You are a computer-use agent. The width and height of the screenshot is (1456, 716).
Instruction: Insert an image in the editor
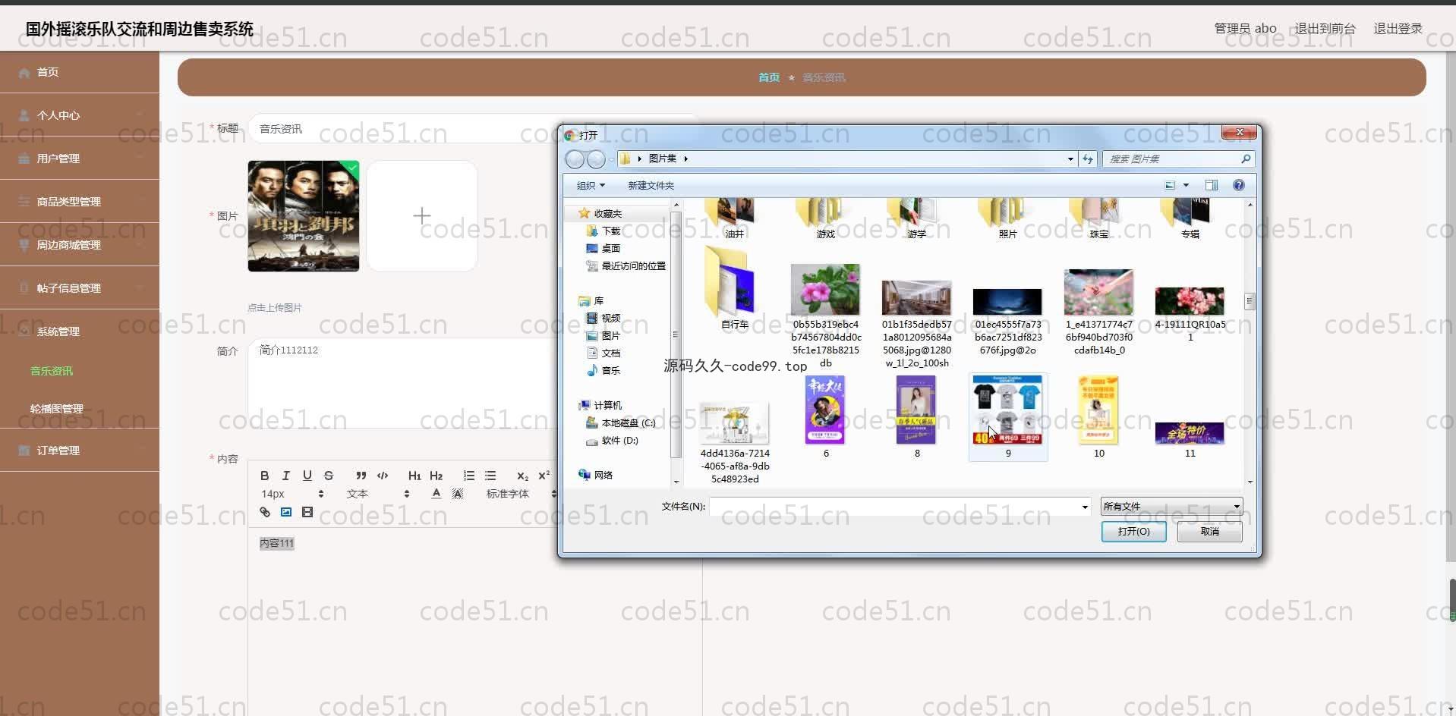tap(285, 512)
